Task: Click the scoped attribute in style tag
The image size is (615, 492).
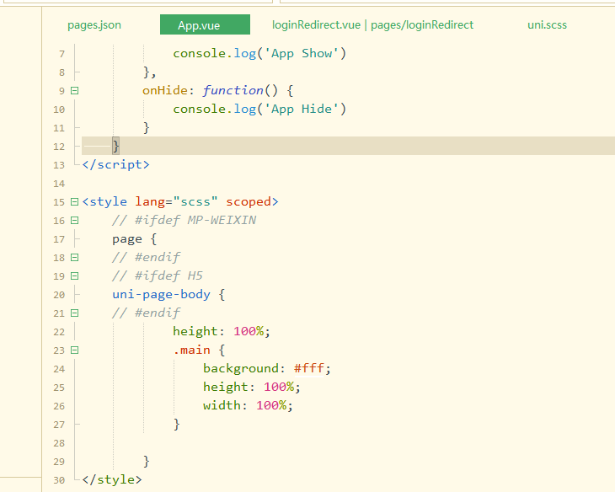Action: click(249, 202)
